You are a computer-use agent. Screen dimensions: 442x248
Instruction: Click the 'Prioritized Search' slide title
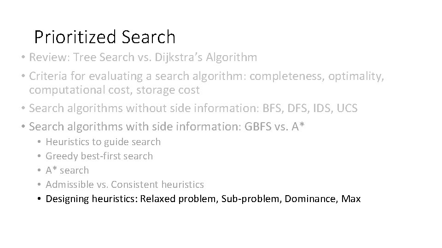point(105,37)
